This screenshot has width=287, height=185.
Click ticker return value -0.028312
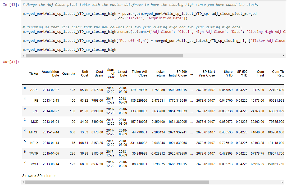click(158, 154)
